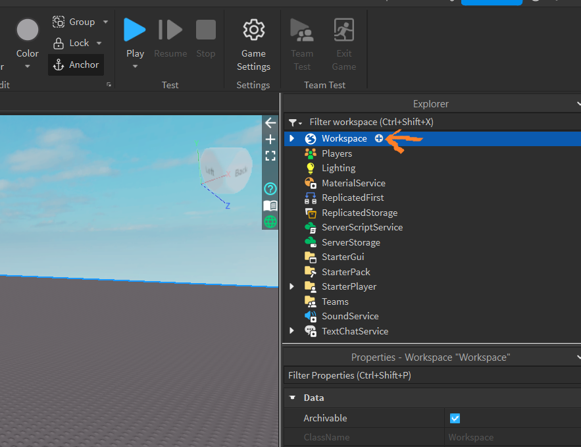Select the Lighting bulb icon
The image size is (581, 447).
tap(311, 169)
